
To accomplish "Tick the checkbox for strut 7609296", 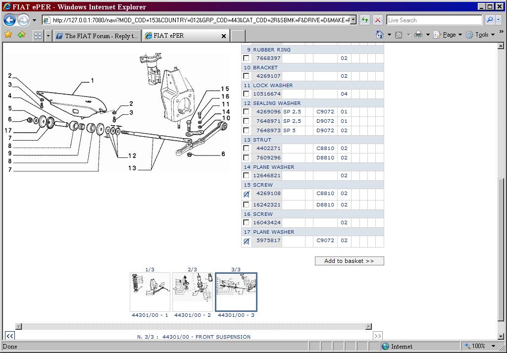I will coord(247,157).
